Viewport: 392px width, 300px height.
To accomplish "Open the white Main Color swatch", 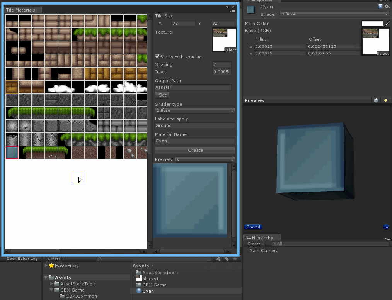I will (372, 24).
